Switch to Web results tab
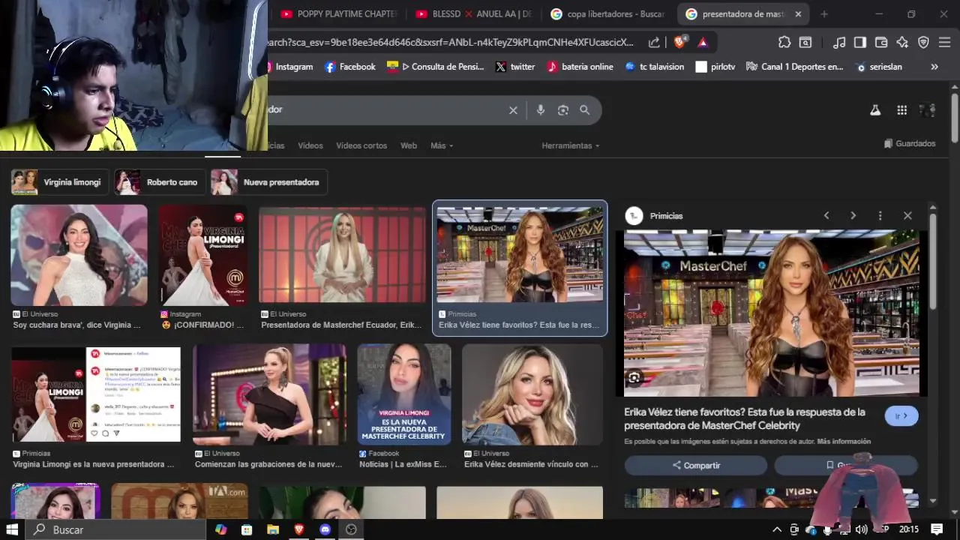The height and width of the screenshot is (540, 960). (409, 145)
